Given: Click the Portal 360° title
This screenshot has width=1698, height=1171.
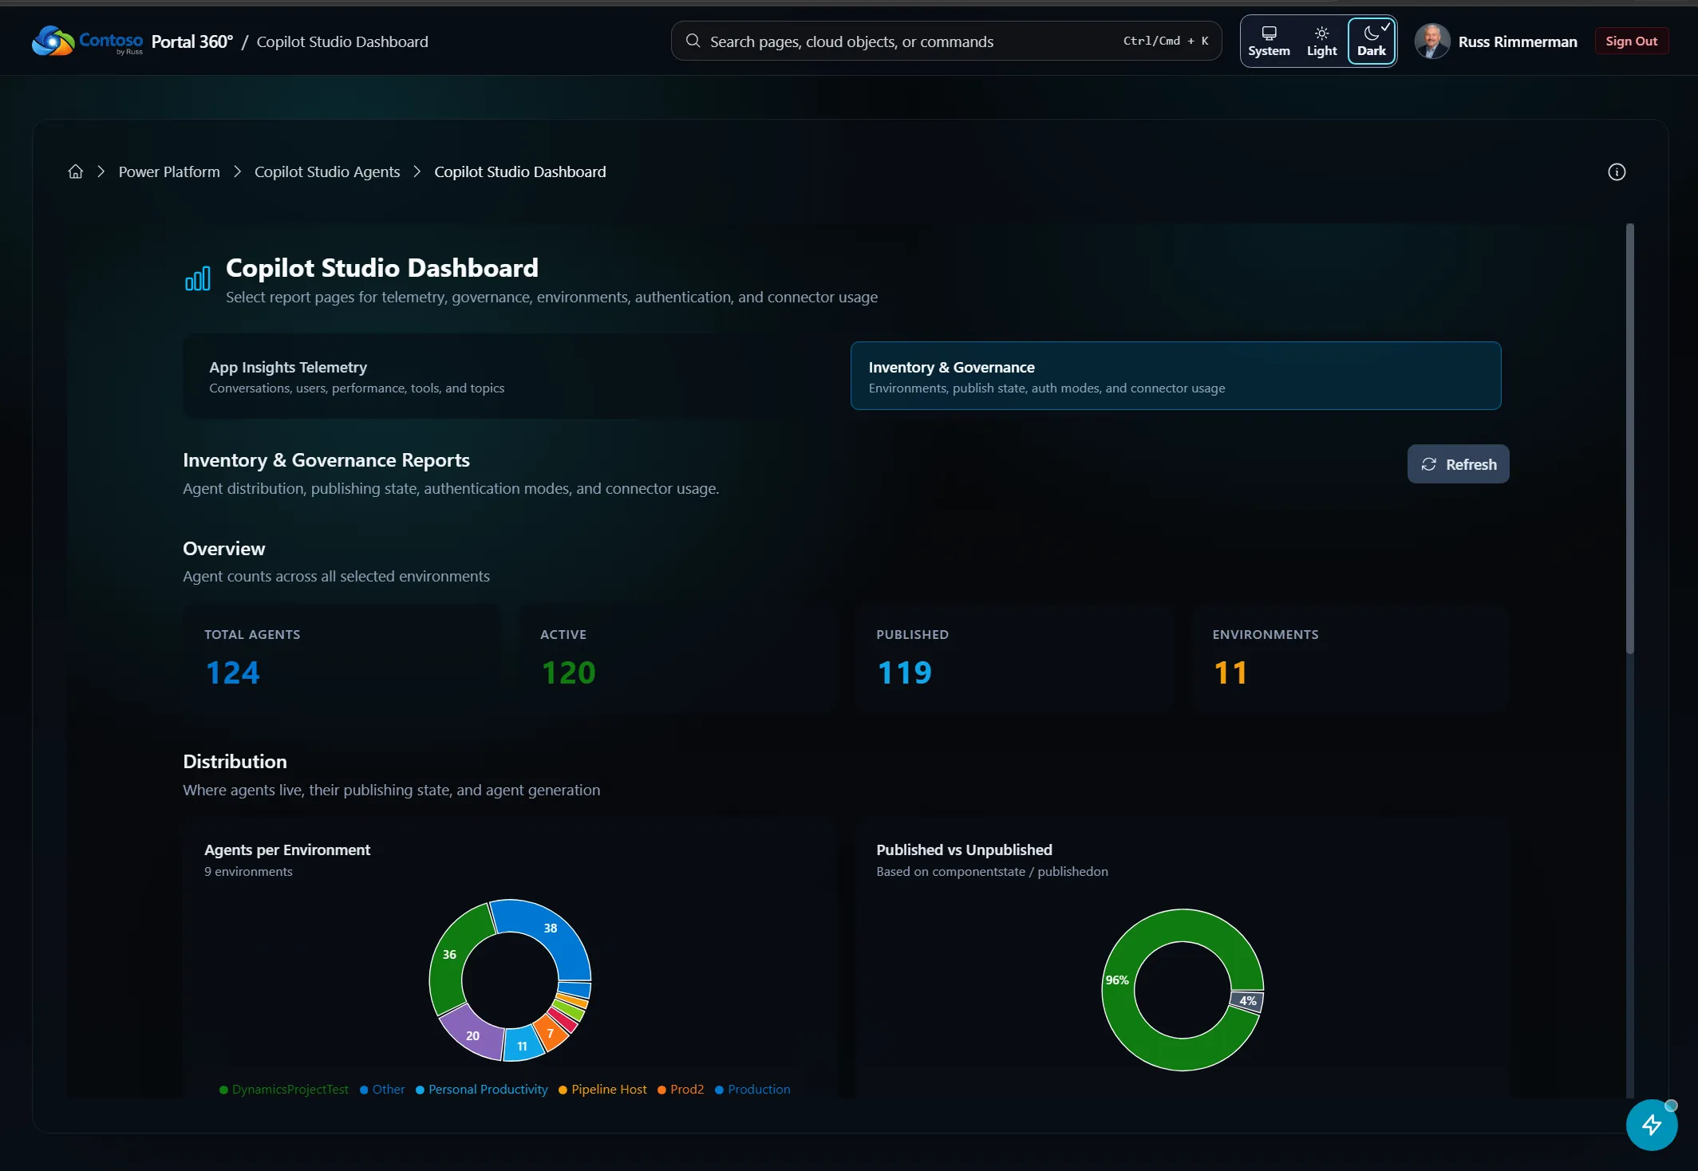Looking at the screenshot, I should tap(192, 41).
